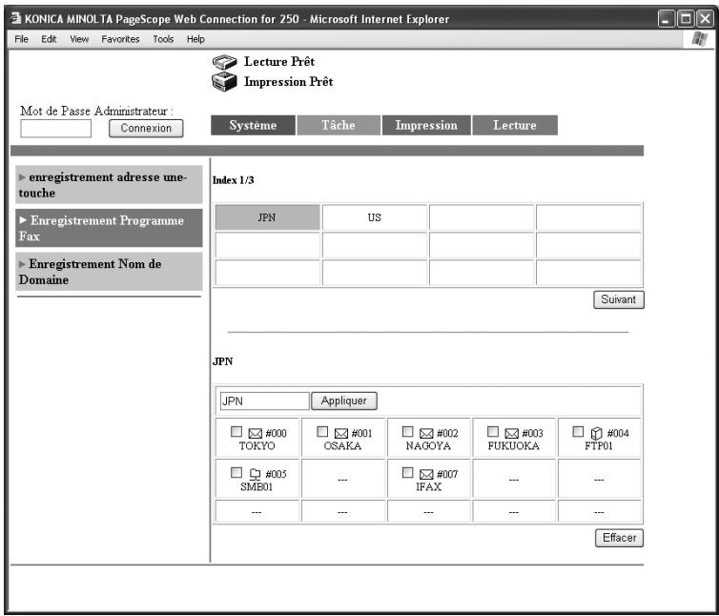Click the IFAX entry name
Viewport: 719px width, 616px height.
[429, 486]
